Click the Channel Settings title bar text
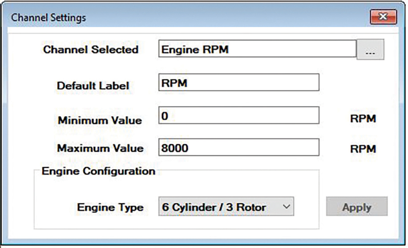Image resolution: width=408 pixels, height=248 pixels. pos(49,18)
